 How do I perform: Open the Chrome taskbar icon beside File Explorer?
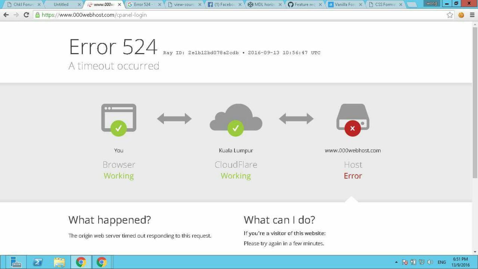tap(81, 262)
